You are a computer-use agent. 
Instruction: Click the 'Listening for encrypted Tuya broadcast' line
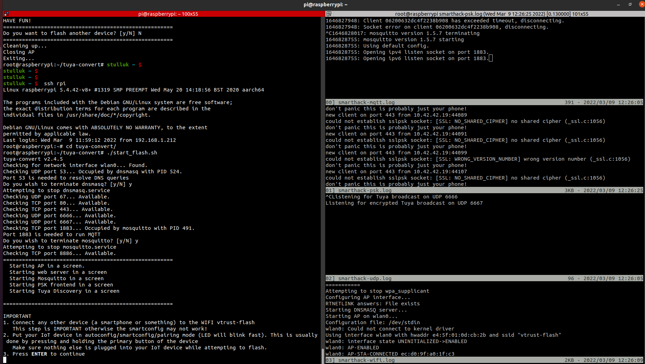(404, 203)
